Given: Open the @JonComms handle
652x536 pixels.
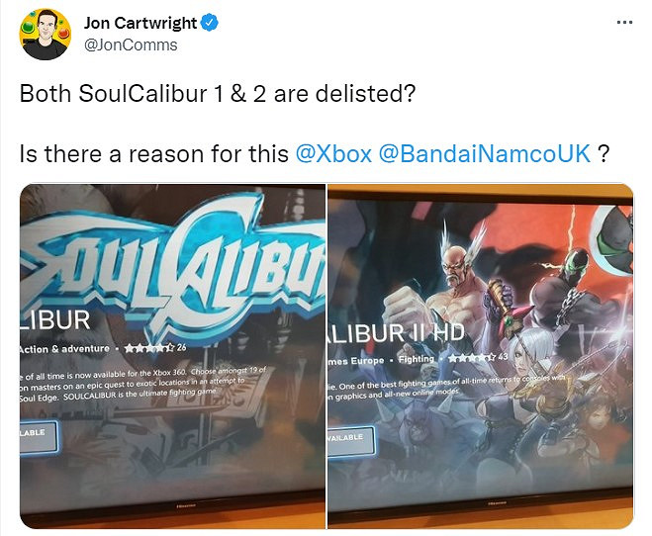Looking at the screenshot, I should [x=131, y=45].
